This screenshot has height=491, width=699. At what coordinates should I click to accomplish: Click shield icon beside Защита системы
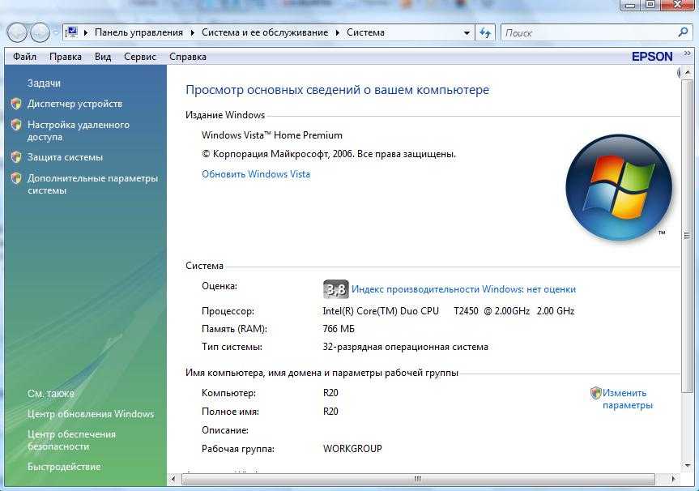(16, 157)
